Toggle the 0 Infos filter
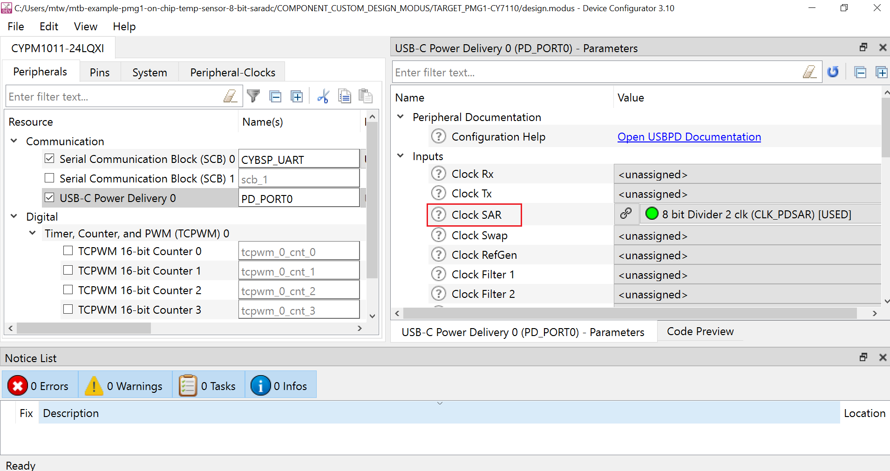Screen dimensions: 890x471 pyautogui.click(x=280, y=385)
